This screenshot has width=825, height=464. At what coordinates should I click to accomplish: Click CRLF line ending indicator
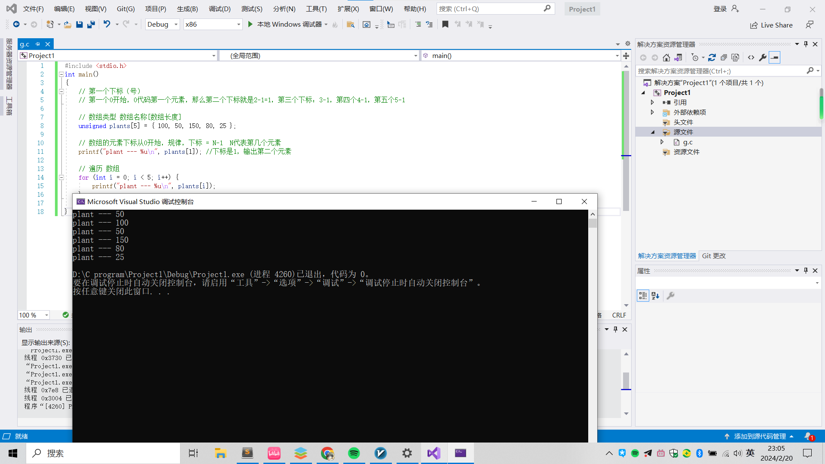click(619, 315)
